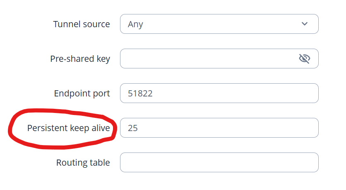
Task: Place cursor on the keep alive value 25
Action: click(133, 128)
